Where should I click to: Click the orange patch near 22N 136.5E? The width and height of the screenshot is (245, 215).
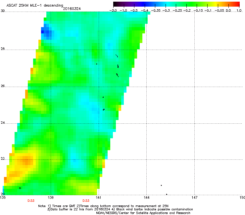[26, 161]
